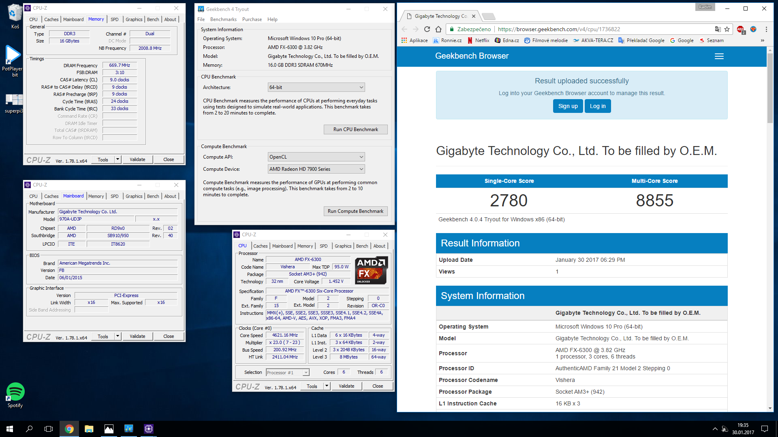Open the Compute API OpenCL dropdown
The height and width of the screenshot is (437, 778).
point(316,157)
